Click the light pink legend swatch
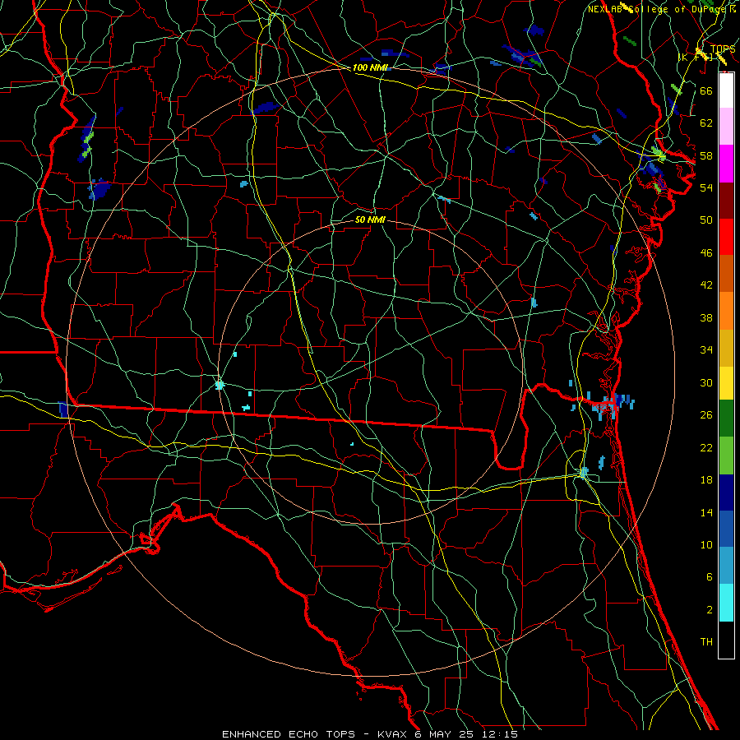 click(x=726, y=126)
